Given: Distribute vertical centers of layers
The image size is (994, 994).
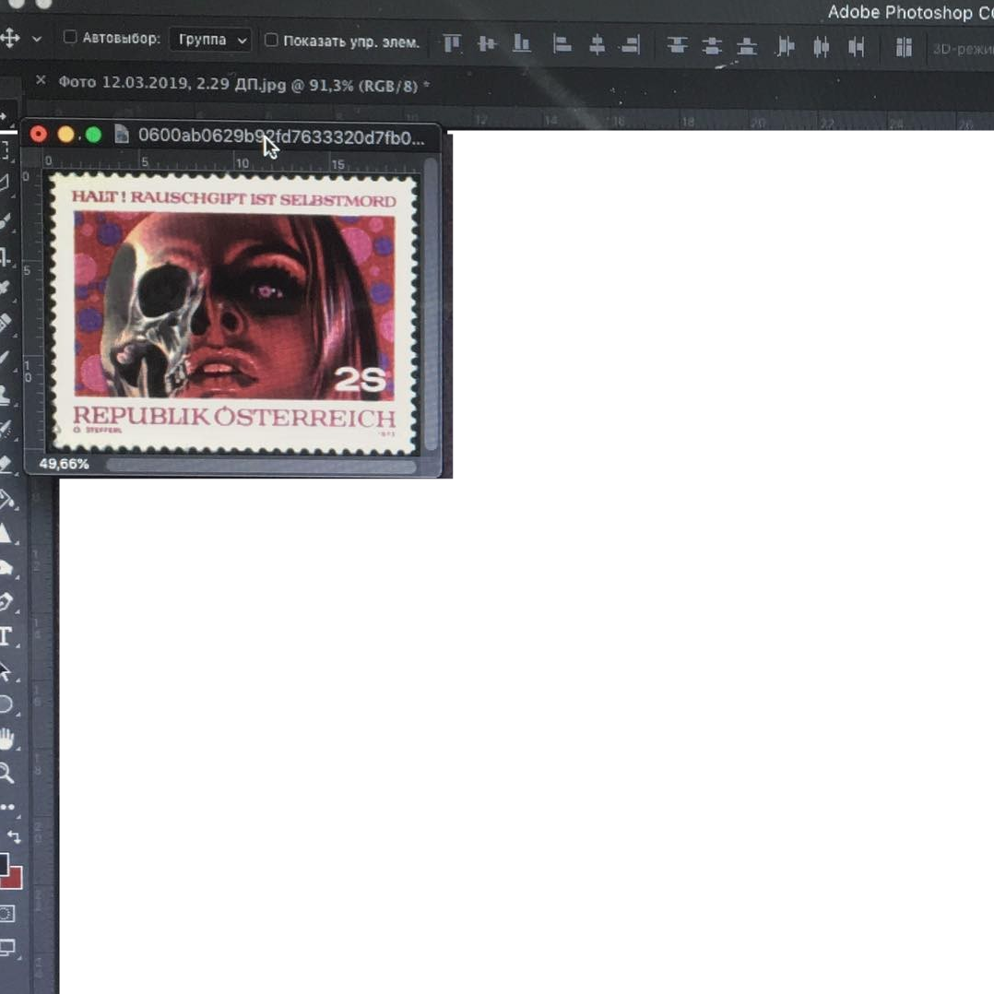Looking at the screenshot, I should click(x=712, y=46).
